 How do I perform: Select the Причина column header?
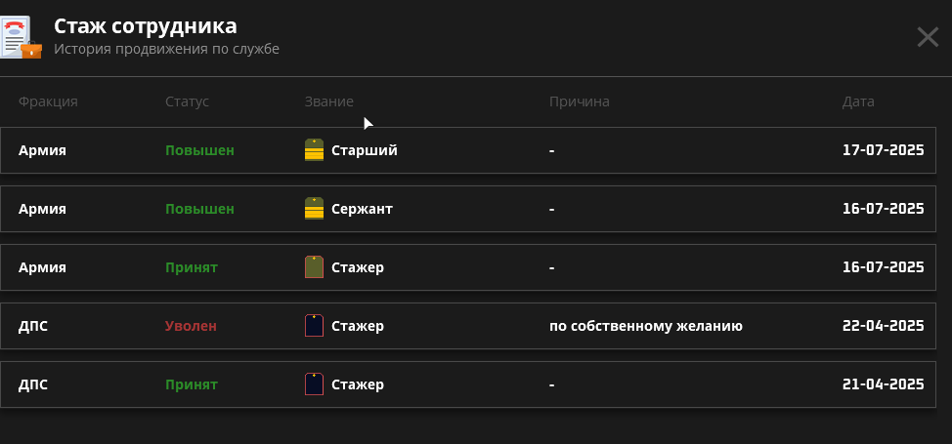(580, 101)
